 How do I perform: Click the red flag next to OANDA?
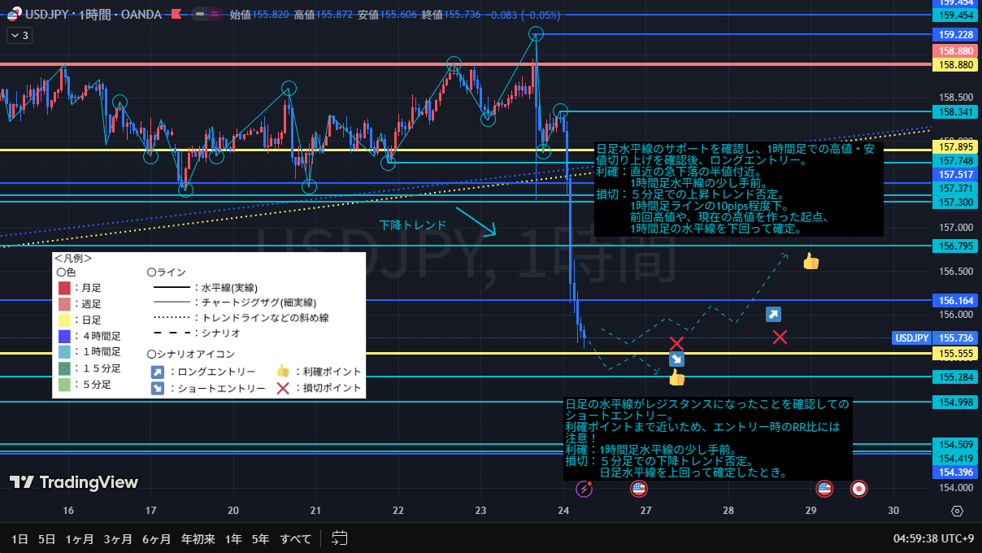pos(175,14)
